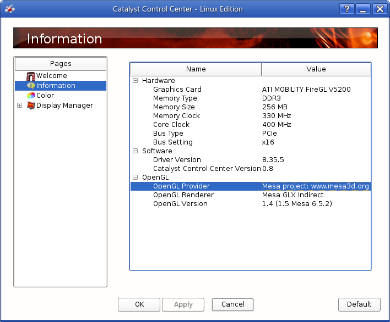Click the Name column header
This screenshot has width=390, height=322.
point(196,69)
